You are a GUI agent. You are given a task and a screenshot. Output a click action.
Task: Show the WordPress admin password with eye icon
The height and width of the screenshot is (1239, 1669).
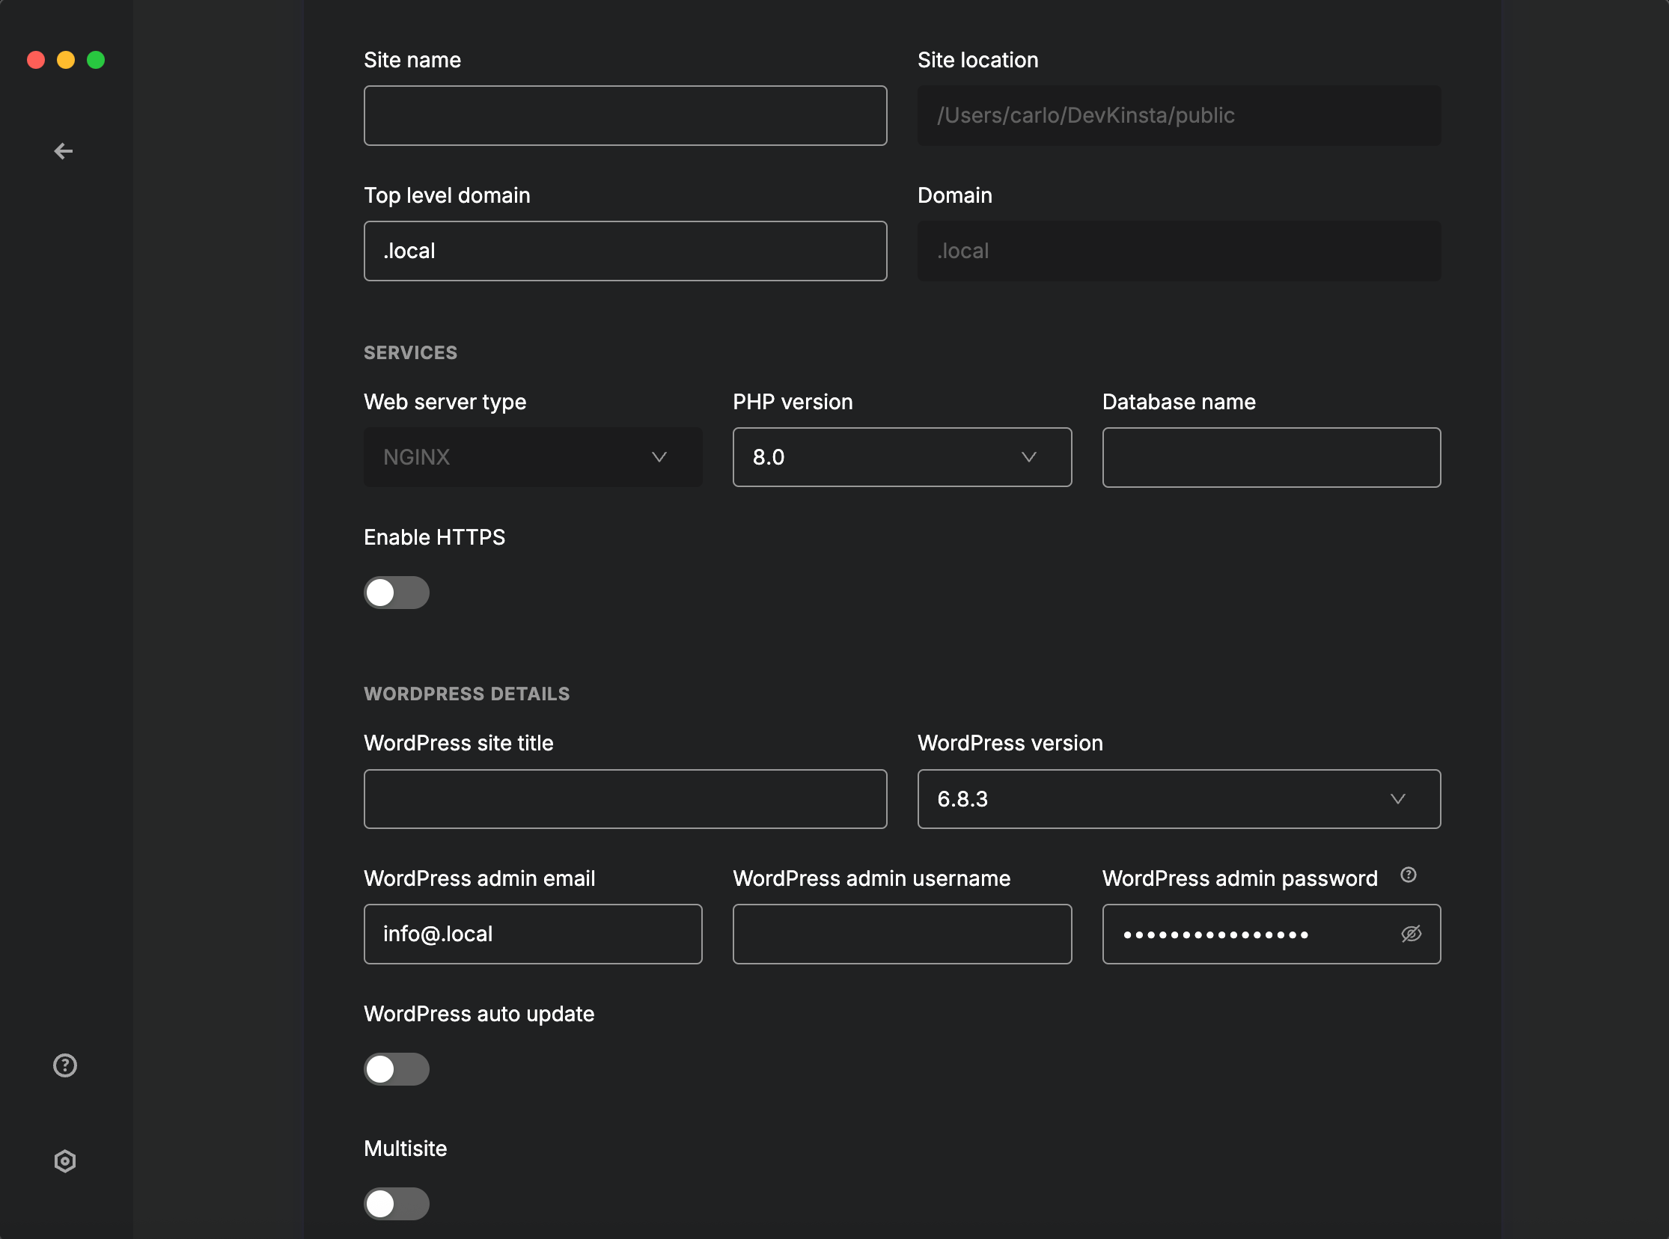[x=1411, y=934]
